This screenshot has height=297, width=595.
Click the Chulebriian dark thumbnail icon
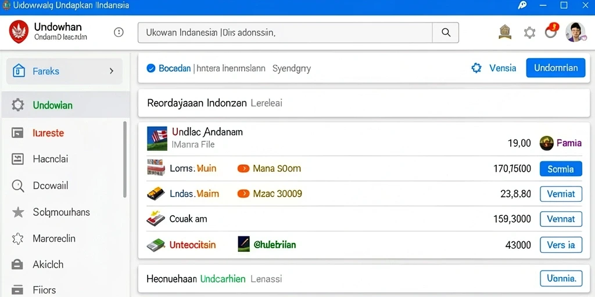(243, 244)
